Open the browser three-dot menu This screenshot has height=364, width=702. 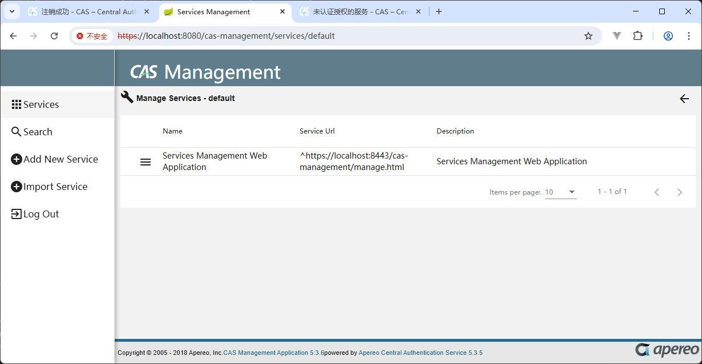tap(689, 36)
